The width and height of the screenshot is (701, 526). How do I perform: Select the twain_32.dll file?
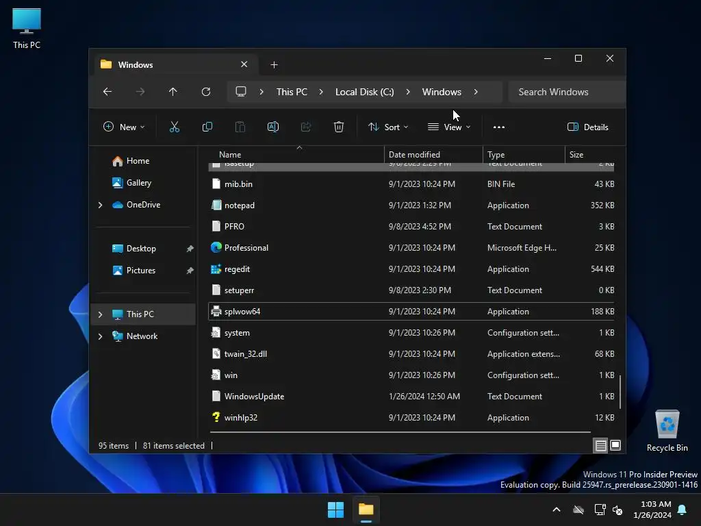click(x=411, y=354)
